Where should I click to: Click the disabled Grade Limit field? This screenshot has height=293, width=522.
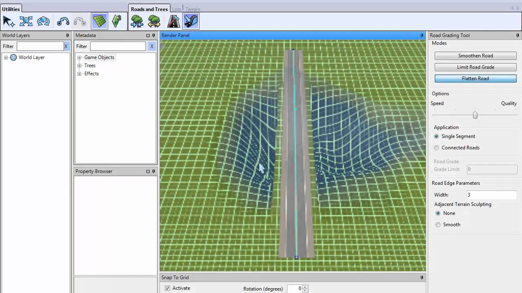(492, 169)
